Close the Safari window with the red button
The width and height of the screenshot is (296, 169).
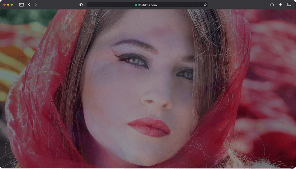coord(4,5)
